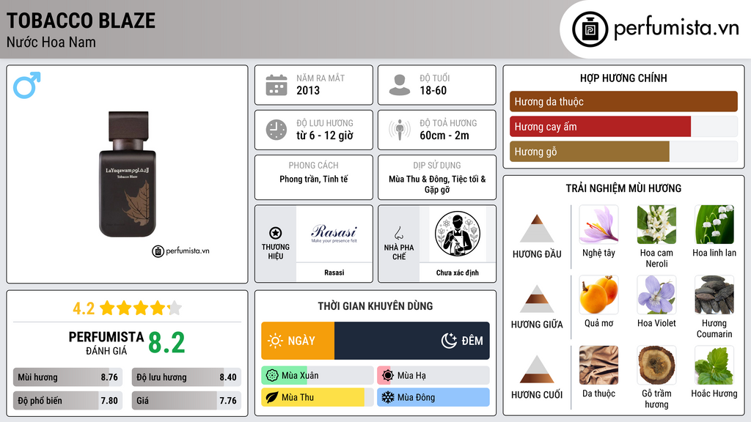Click the Rasasi brand name label
The width and height of the screenshot is (751, 422).
[334, 273]
